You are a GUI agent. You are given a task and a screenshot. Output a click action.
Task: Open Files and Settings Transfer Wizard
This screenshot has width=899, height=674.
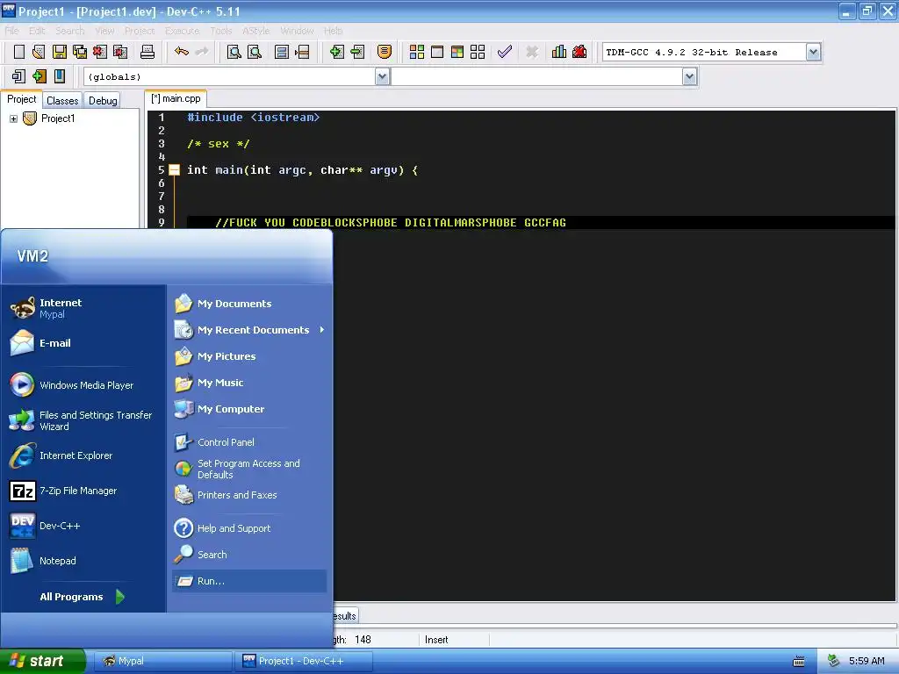tap(83, 420)
